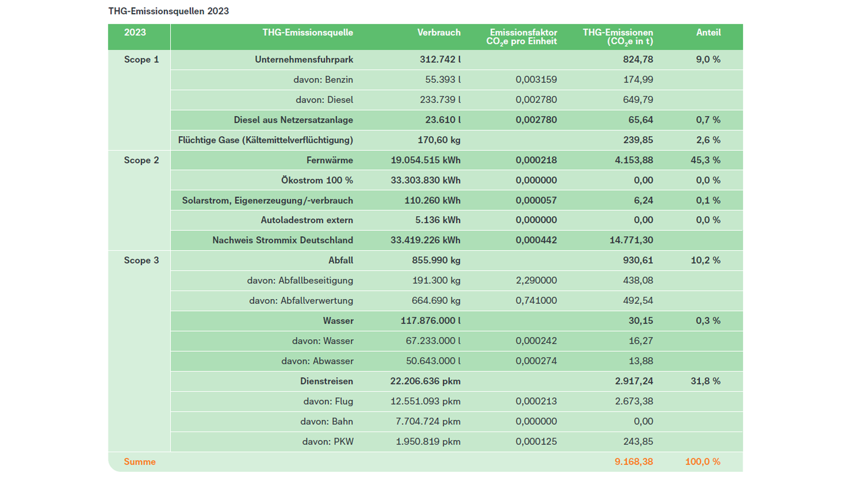This screenshot has height=479, width=851.
Task: Click the Ökostrom 100 % row label
Action: [317, 181]
